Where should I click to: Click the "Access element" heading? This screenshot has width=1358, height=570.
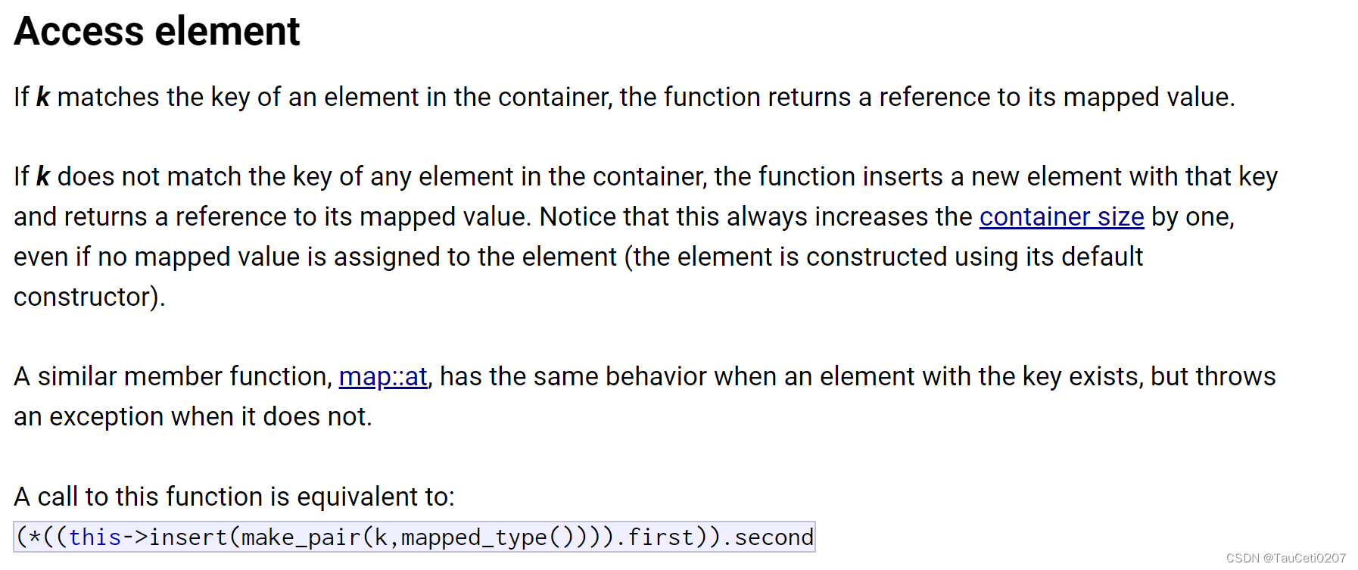point(157,31)
